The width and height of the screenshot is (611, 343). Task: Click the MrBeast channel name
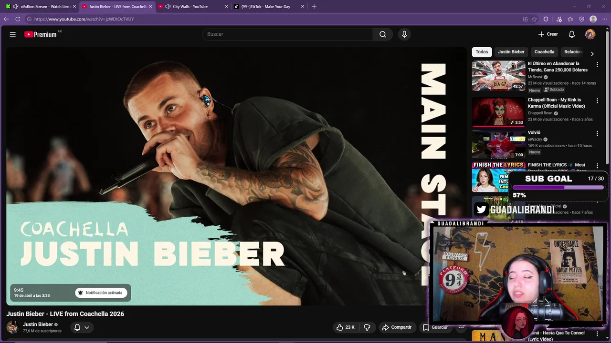click(x=535, y=77)
